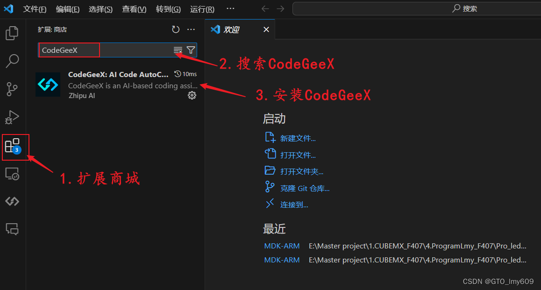541x290 pixels.
Task: Click the 10ms activation time indicator
Action: click(x=185, y=74)
